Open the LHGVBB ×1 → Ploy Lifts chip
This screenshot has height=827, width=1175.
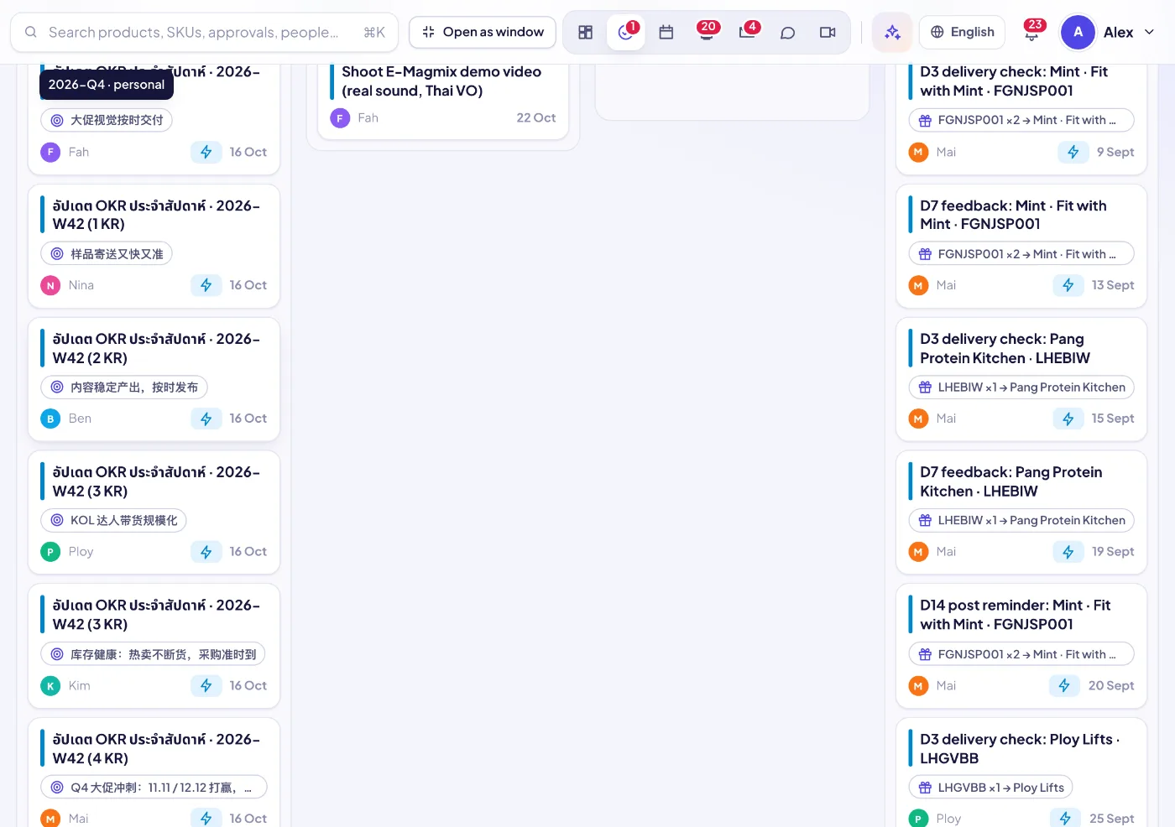pyautogui.click(x=990, y=788)
